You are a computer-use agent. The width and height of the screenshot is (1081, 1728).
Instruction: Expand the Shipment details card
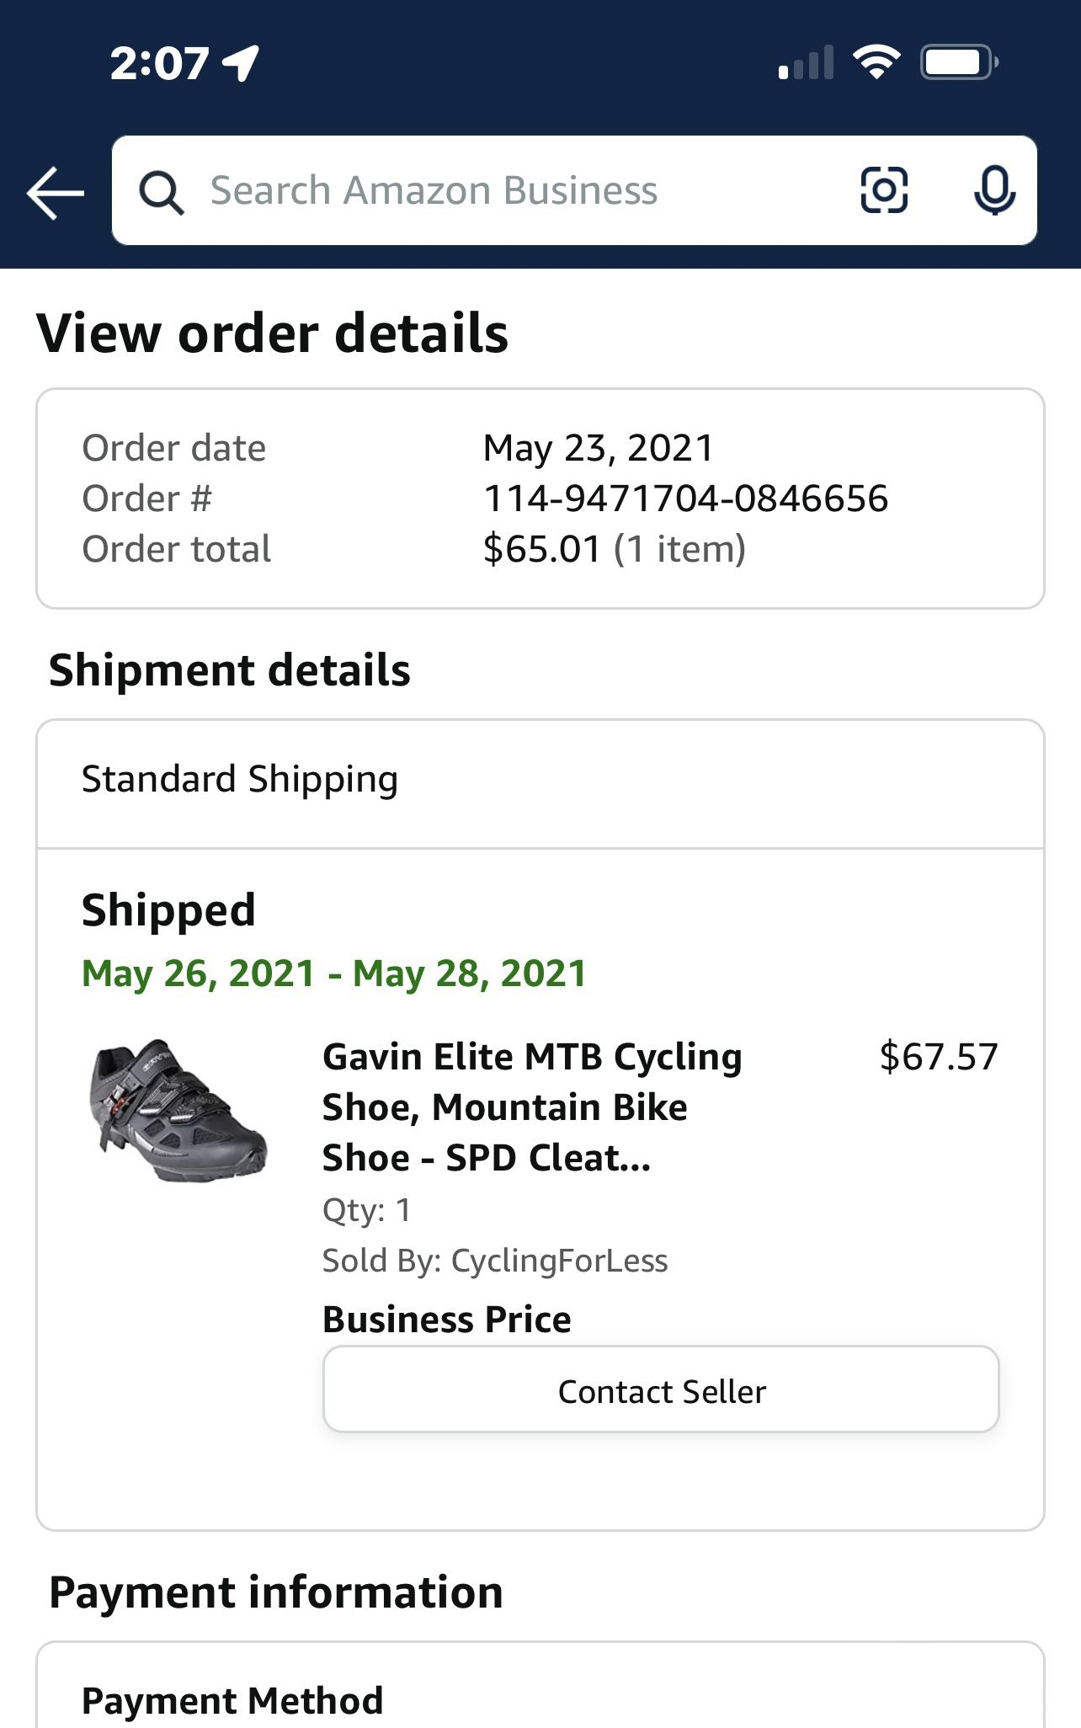pos(229,669)
